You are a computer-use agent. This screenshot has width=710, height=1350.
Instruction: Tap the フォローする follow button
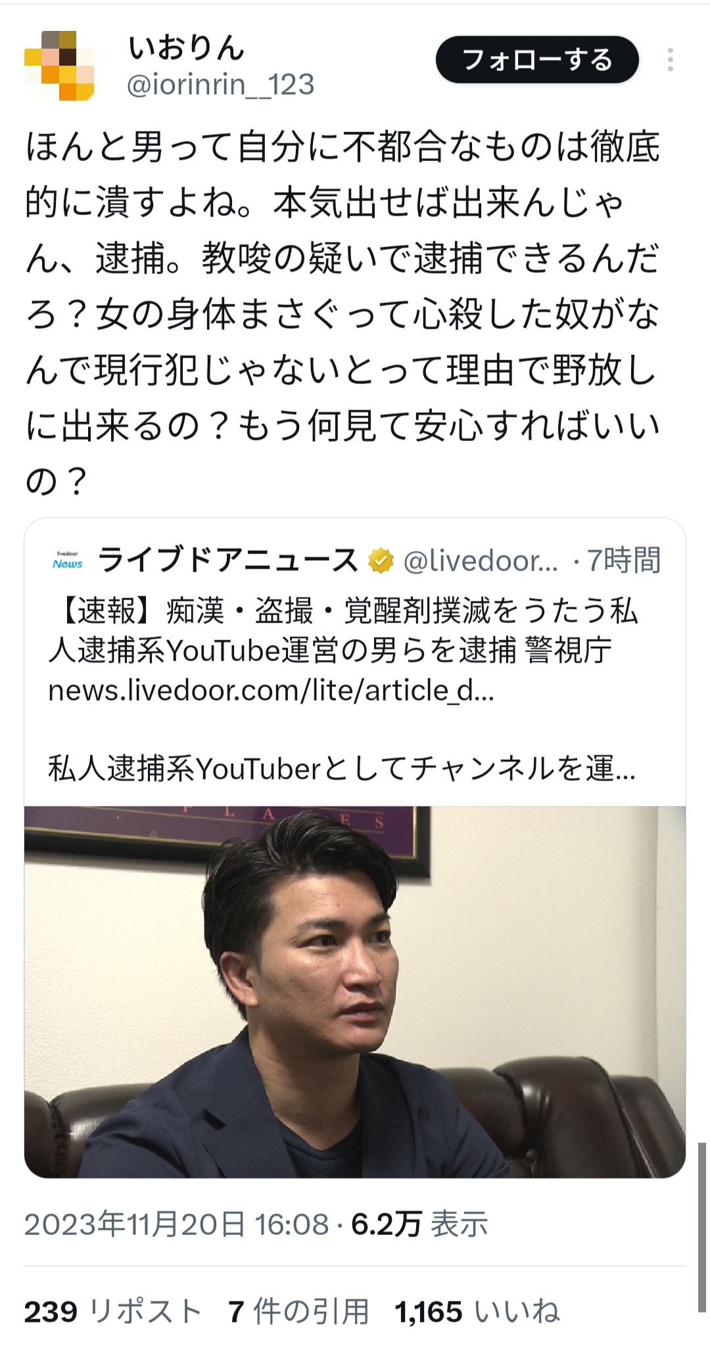pyautogui.click(x=537, y=60)
